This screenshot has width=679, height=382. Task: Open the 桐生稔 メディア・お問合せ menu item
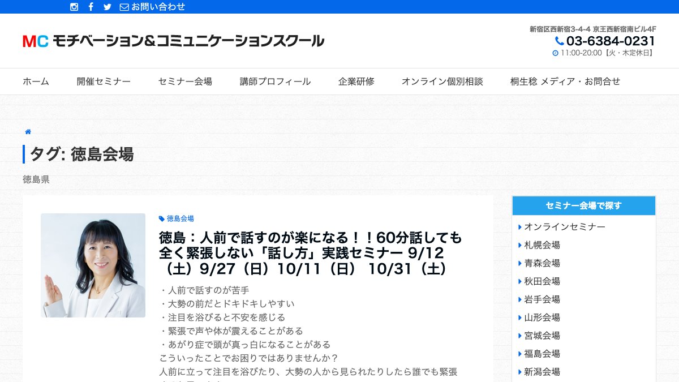tap(565, 81)
